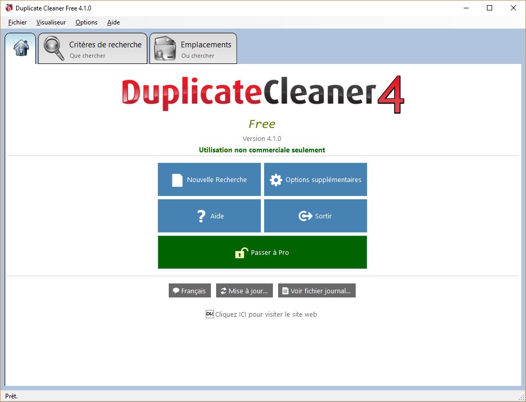Open the Aide menu in menu bar
Viewport: 526px width, 402px height.
[114, 22]
